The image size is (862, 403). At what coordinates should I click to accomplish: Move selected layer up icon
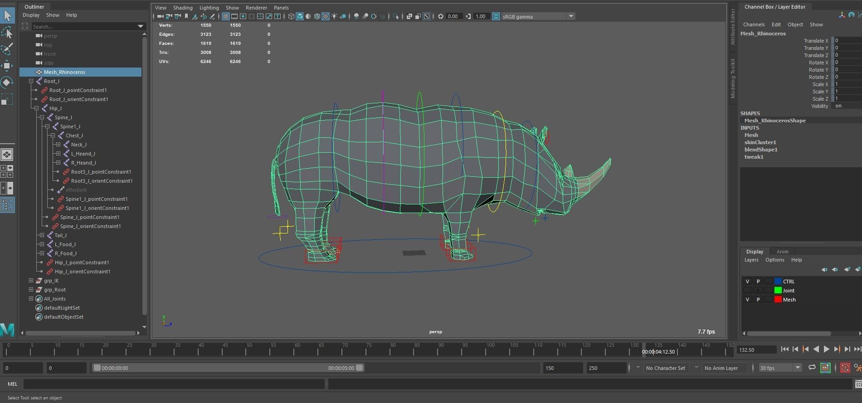[x=824, y=269]
